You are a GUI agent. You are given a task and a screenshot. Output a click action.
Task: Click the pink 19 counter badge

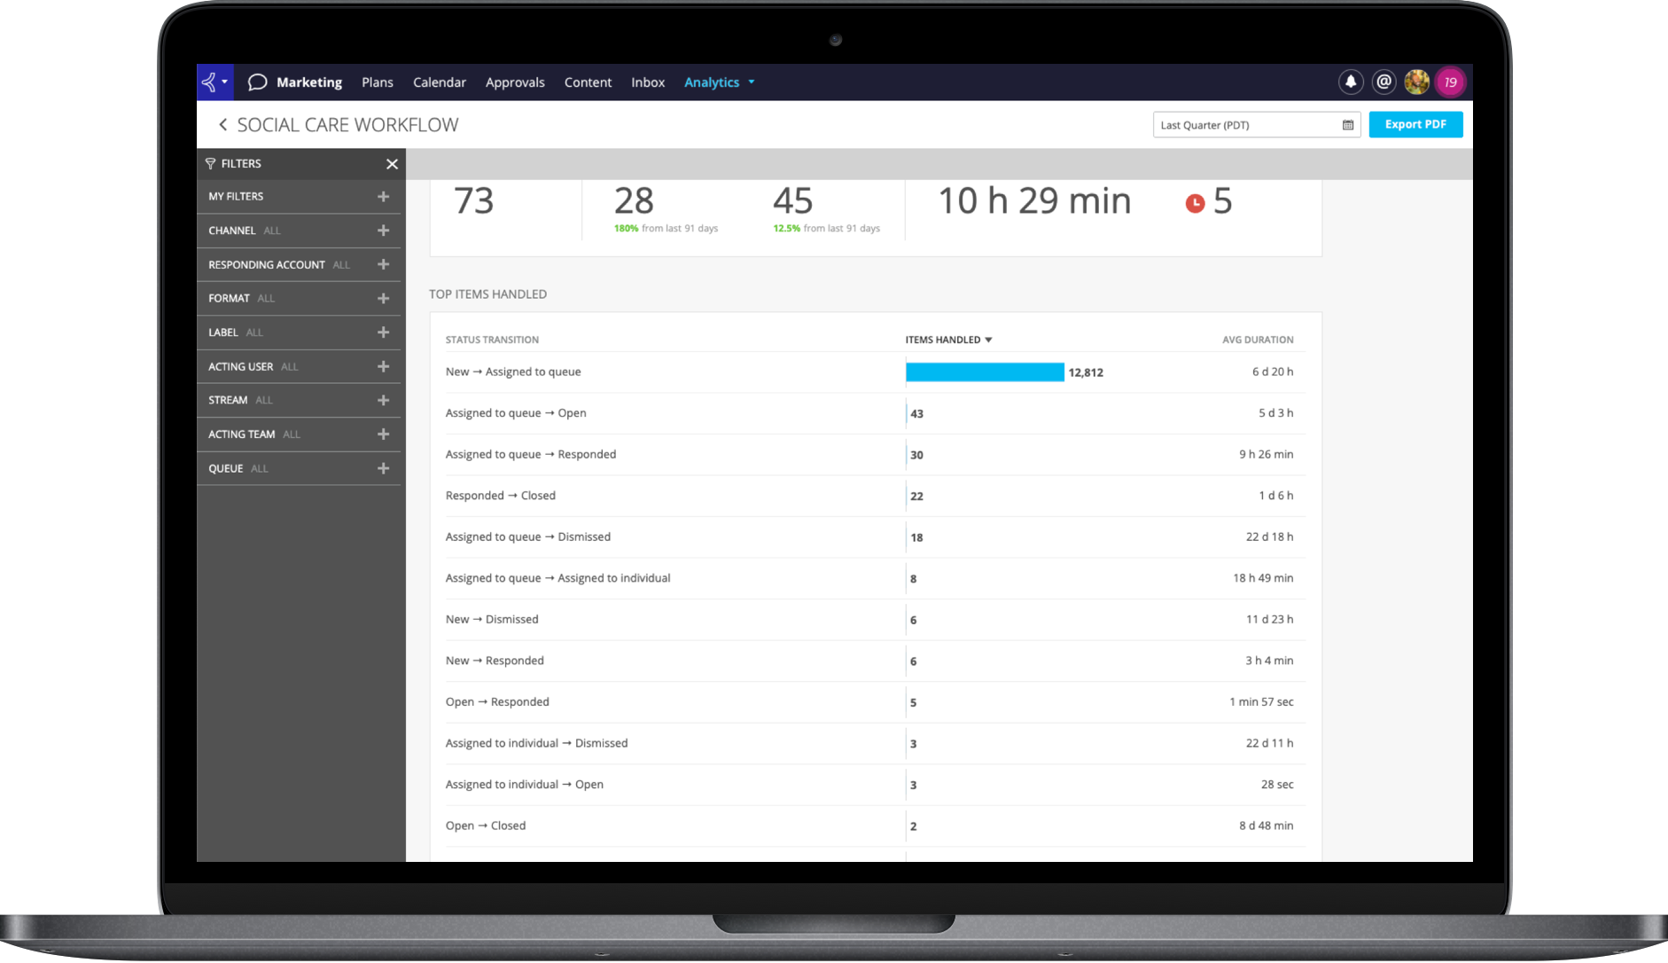click(x=1450, y=82)
